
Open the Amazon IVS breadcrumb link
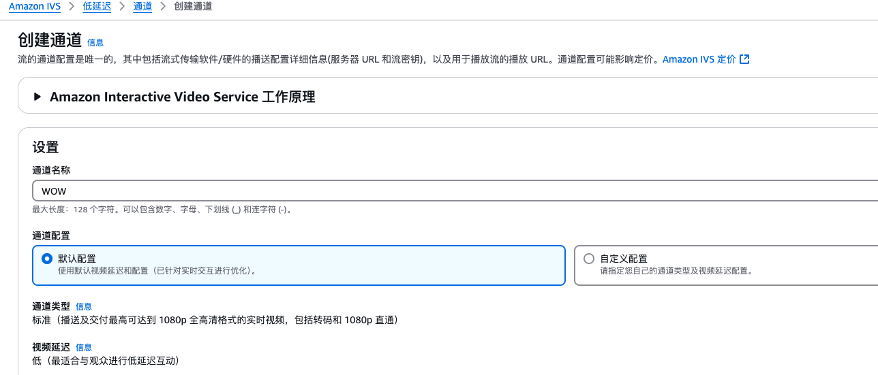(x=35, y=6)
